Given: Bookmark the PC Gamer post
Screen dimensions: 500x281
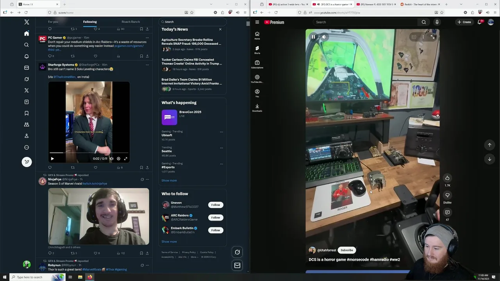Looking at the screenshot, I should (141, 56).
